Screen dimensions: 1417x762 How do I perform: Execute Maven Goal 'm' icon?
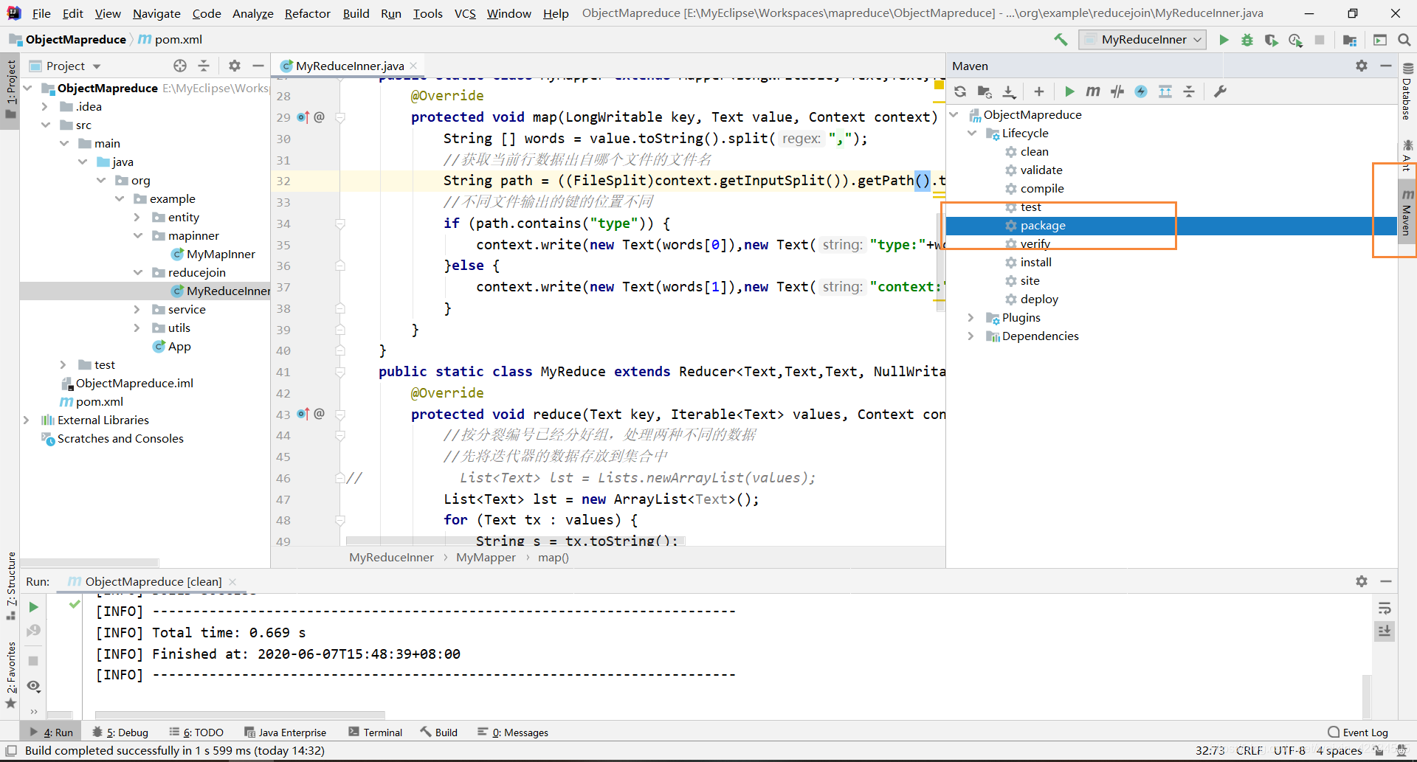(1093, 91)
